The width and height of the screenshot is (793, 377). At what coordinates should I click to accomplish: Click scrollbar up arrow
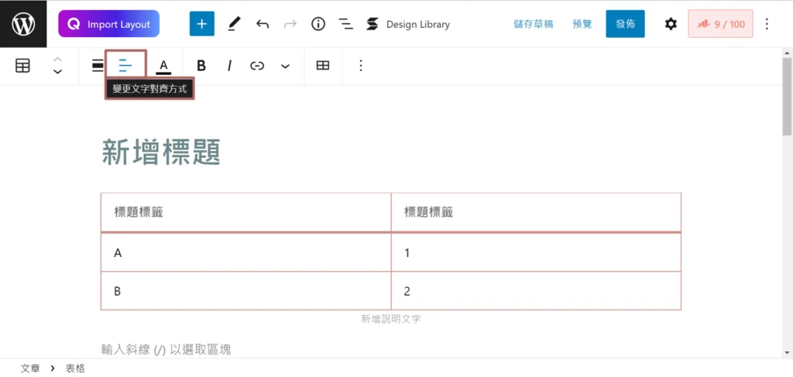(x=787, y=53)
